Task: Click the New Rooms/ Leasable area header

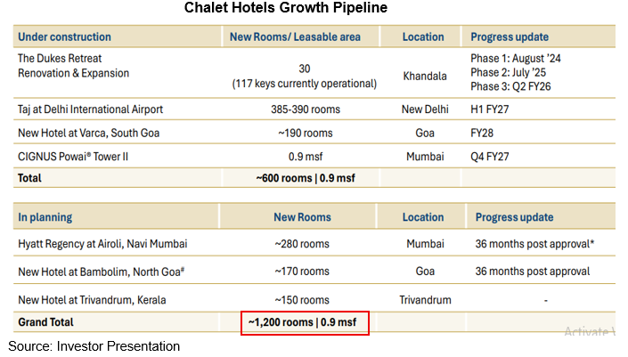Action: (x=296, y=37)
